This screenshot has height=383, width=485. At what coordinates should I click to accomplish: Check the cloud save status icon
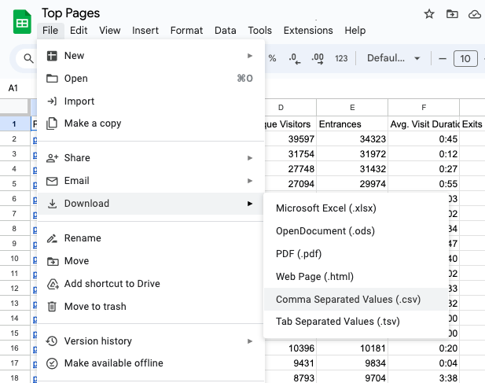[x=474, y=14]
